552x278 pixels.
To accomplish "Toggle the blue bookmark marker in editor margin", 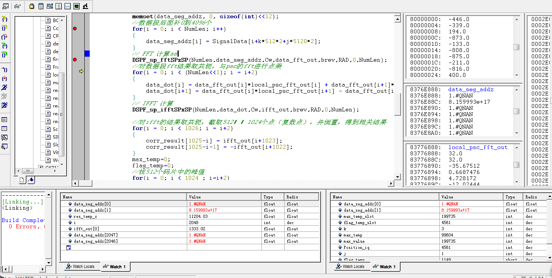I will coord(87,54).
